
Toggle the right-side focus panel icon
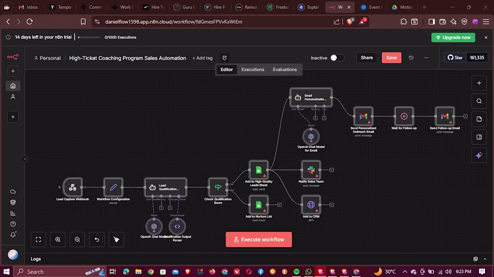point(479,137)
